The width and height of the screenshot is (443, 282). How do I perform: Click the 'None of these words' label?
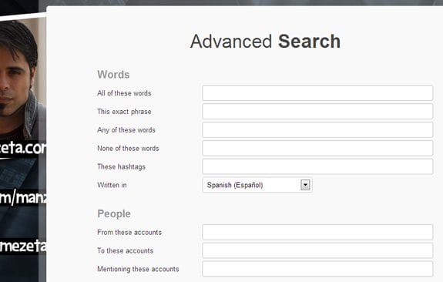128,149
